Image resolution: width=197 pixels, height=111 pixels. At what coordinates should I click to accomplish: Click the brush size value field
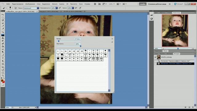[78, 39]
